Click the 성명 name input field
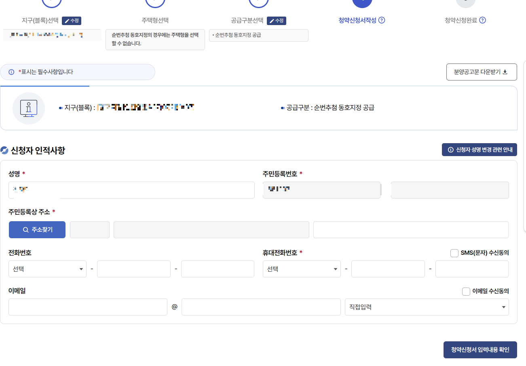This screenshot has height=366, width=526. coord(131,190)
